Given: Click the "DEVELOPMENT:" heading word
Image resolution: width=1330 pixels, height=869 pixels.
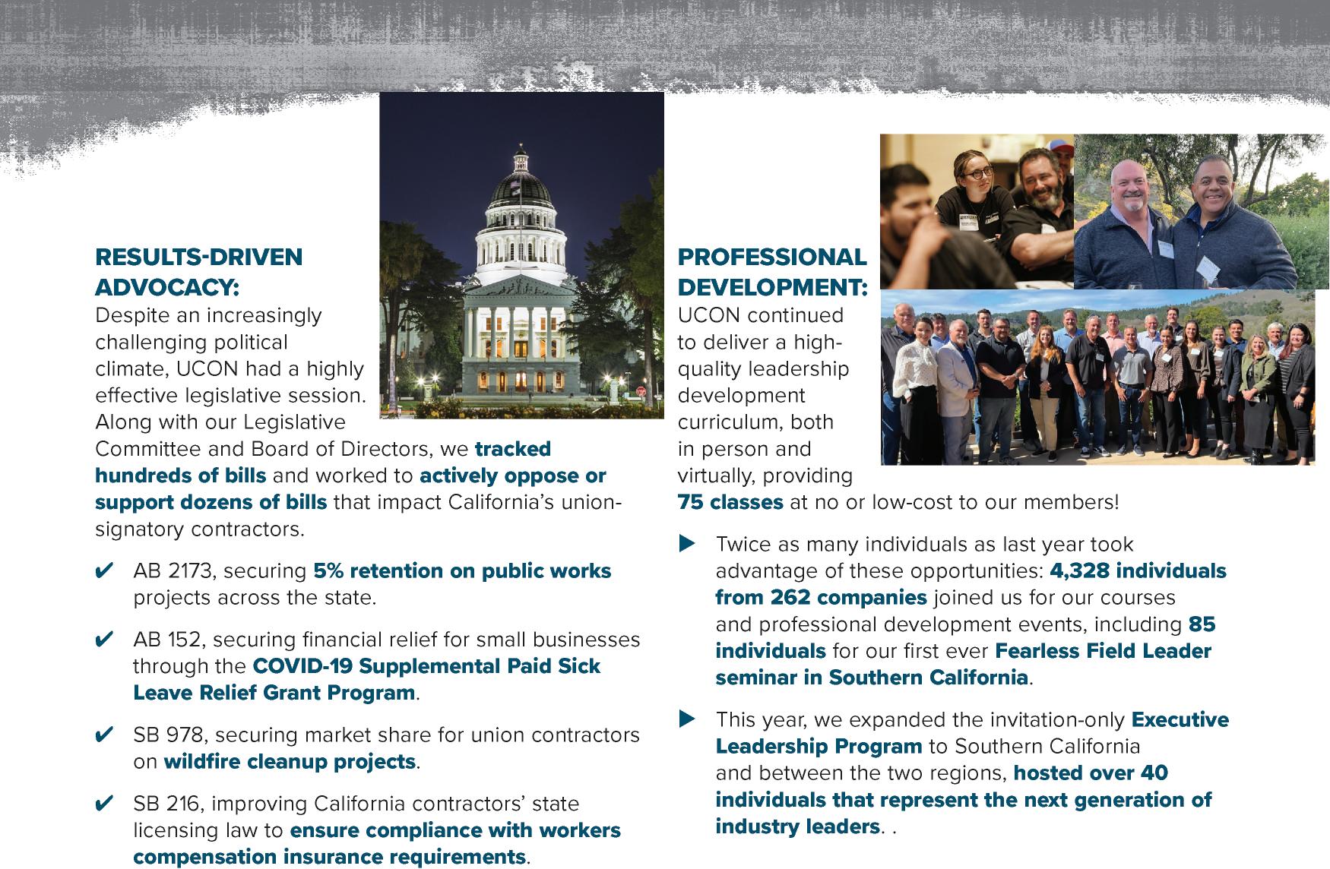Looking at the screenshot, I should point(773,288).
